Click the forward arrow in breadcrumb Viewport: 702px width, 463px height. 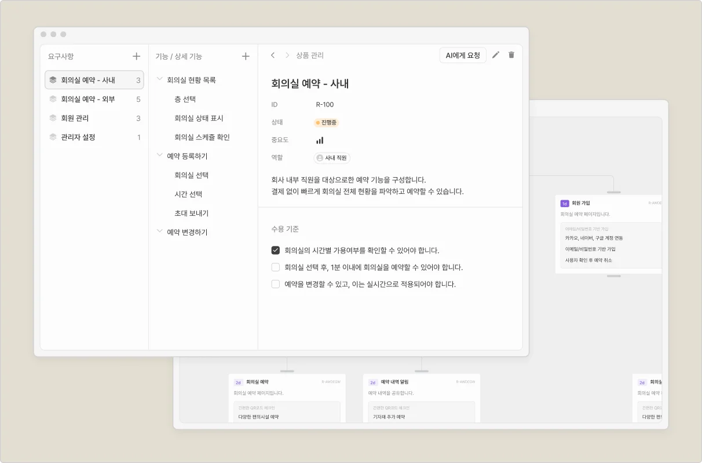pos(287,56)
